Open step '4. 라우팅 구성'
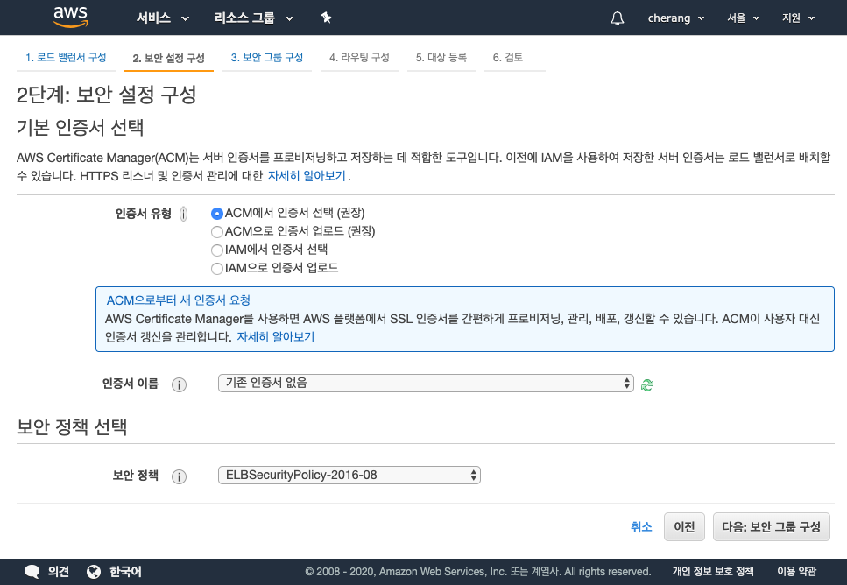The image size is (847, 585). coord(359,57)
